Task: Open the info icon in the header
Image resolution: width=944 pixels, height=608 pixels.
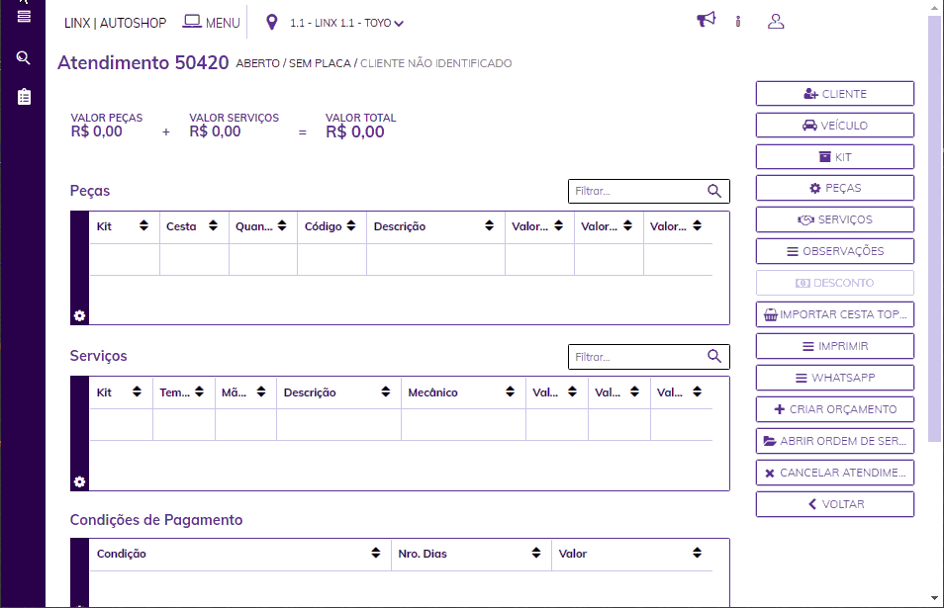Action: click(738, 22)
